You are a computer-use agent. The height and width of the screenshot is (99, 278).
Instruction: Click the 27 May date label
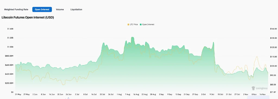tap(26, 94)
